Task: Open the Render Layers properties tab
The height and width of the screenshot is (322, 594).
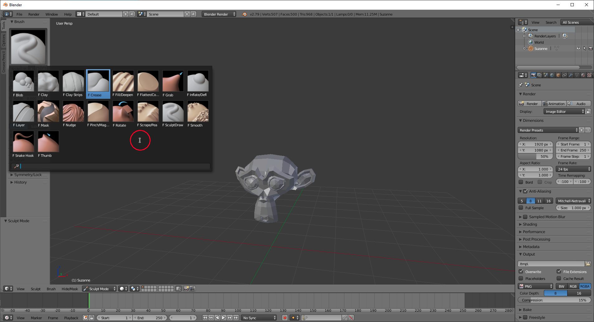Action: [x=539, y=75]
